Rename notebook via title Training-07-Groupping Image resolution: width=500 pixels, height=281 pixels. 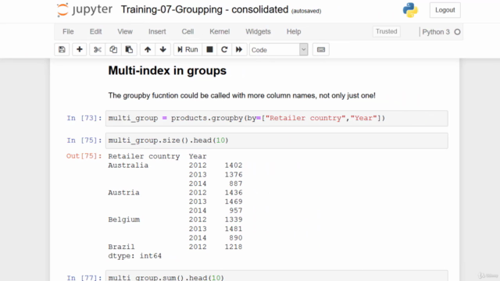click(205, 9)
